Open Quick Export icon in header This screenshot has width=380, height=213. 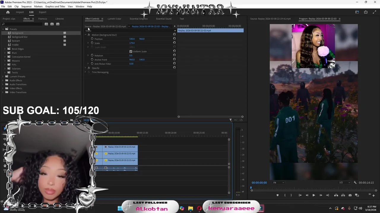pos(366,12)
